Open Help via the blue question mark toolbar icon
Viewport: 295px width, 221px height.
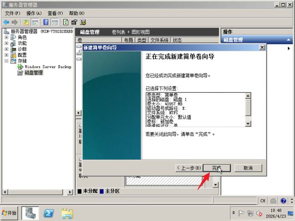point(46,23)
